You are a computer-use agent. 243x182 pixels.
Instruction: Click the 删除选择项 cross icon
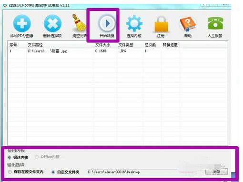pyautogui.click(x=52, y=23)
